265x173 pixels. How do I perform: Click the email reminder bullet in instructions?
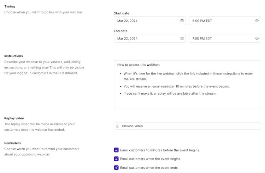(x=176, y=86)
